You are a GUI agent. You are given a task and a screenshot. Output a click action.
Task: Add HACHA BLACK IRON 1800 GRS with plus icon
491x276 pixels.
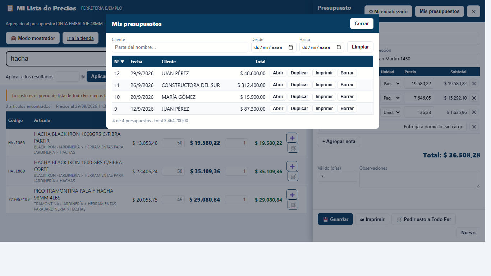(292, 166)
